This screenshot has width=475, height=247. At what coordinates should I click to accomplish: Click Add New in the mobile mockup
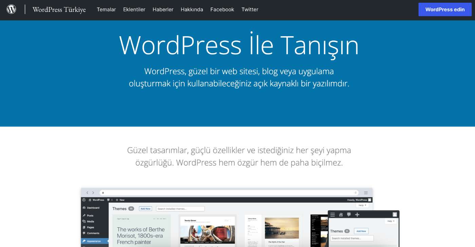(x=361, y=231)
